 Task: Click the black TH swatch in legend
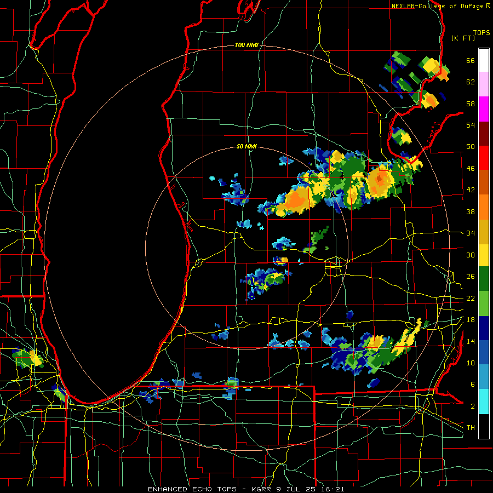(484, 426)
